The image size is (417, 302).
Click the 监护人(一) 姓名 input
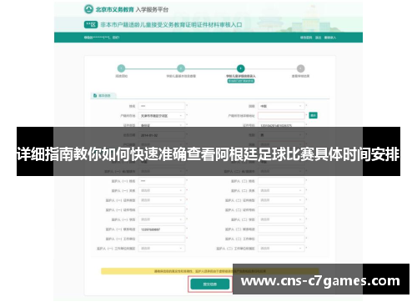coord(162,181)
